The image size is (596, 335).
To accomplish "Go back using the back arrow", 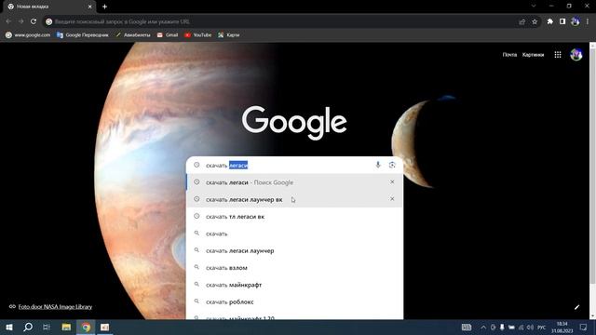I will tap(8, 21).
